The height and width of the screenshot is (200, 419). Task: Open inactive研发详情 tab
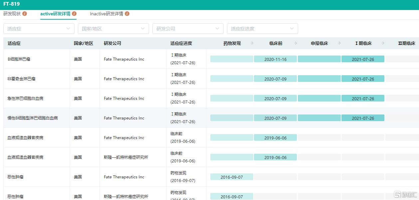point(106,14)
